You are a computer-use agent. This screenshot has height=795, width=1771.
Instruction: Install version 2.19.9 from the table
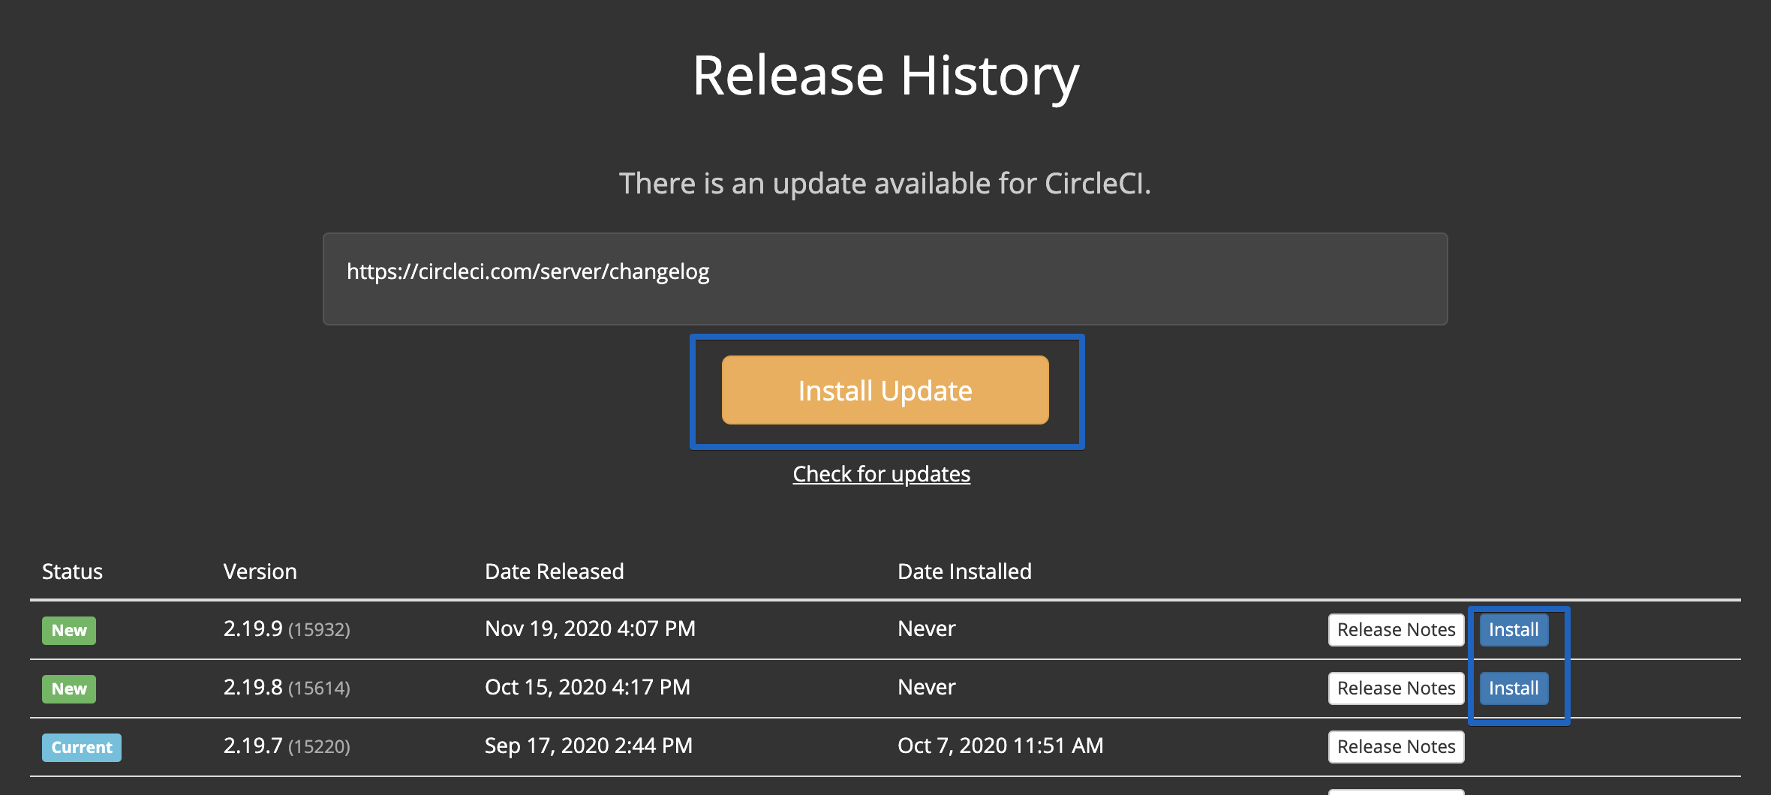coord(1513,629)
